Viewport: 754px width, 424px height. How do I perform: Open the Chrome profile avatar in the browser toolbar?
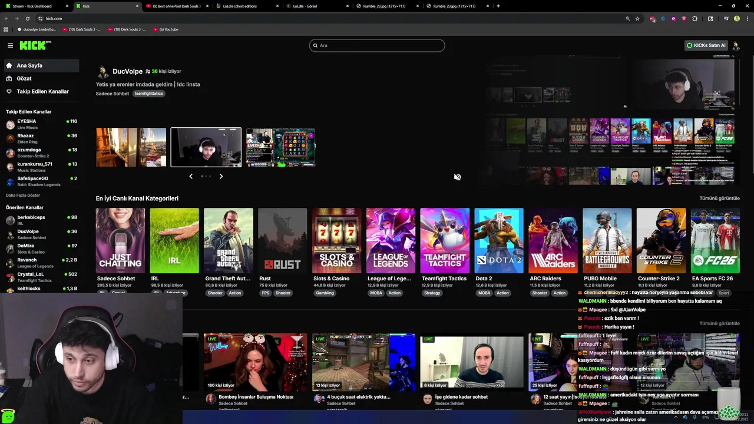(x=737, y=18)
